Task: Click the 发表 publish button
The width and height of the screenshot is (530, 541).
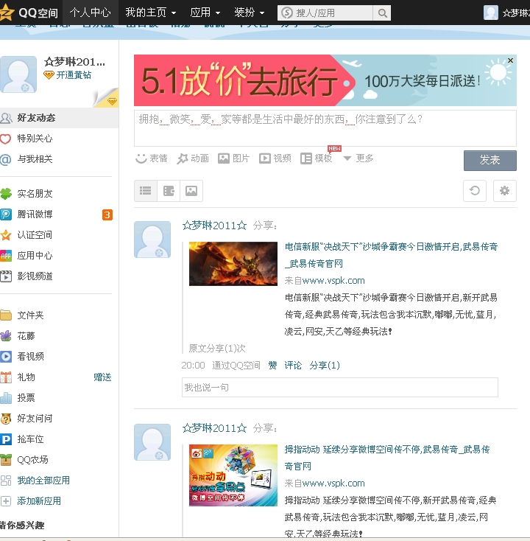Action: (x=490, y=161)
